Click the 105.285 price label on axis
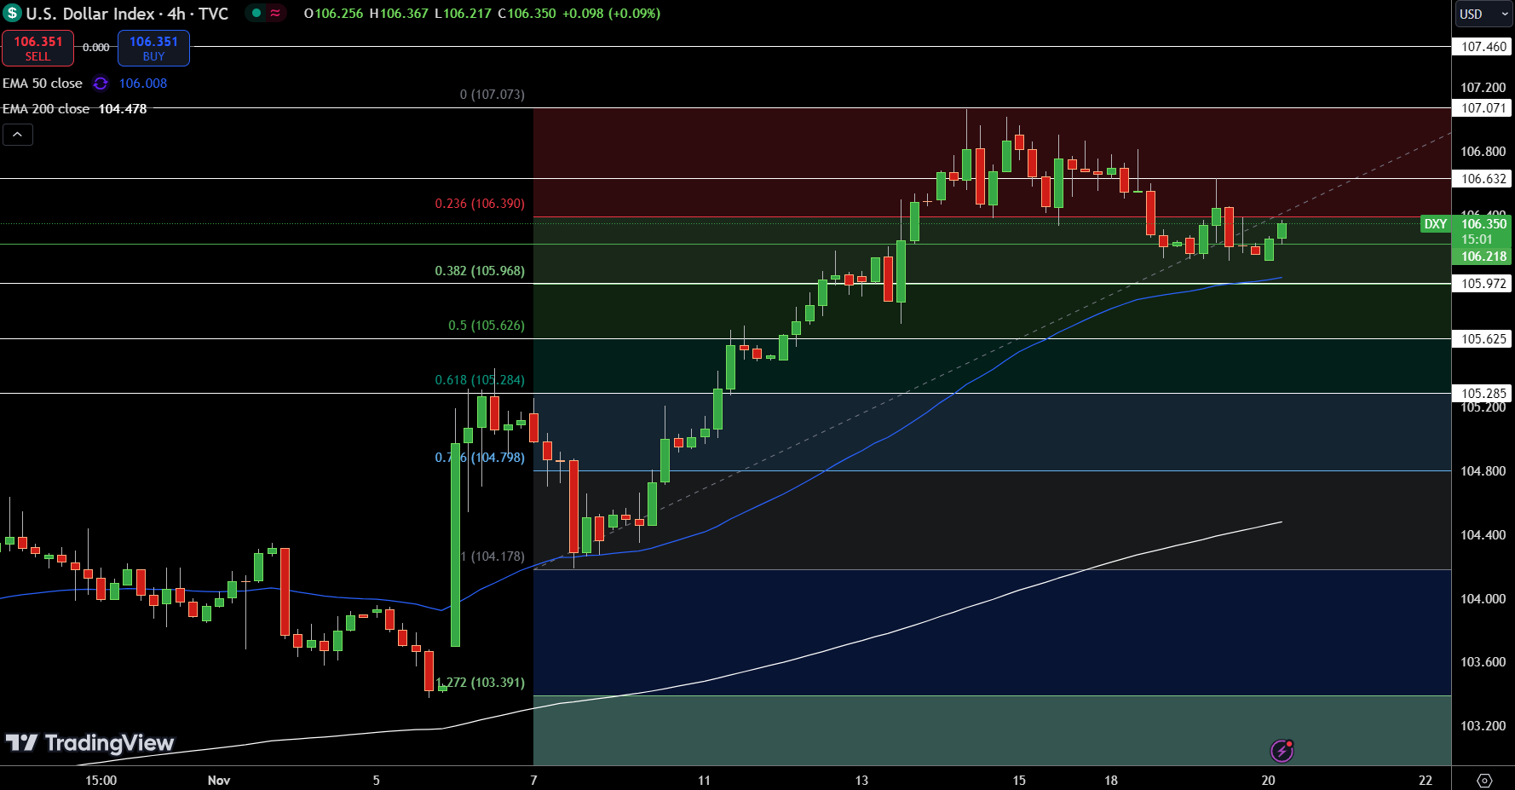The image size is (1515, 790). [x=1483, y=394]
